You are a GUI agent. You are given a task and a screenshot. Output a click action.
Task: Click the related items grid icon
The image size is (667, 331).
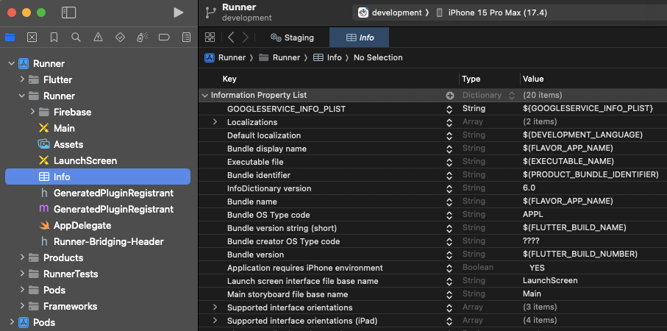[210, 38]
